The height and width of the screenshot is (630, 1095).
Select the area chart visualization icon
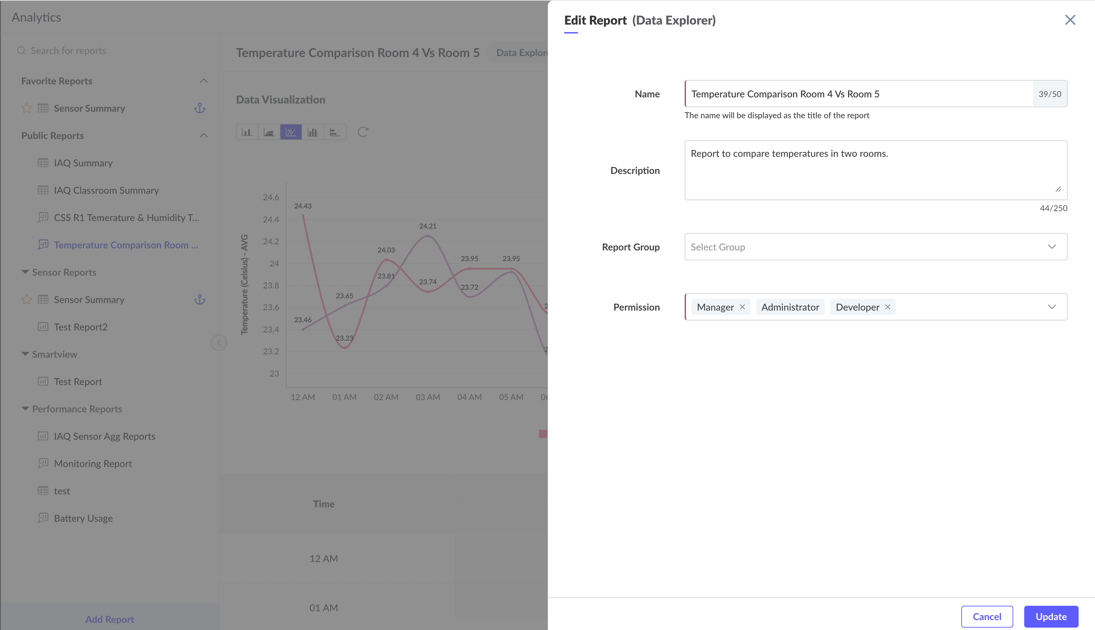269,132
